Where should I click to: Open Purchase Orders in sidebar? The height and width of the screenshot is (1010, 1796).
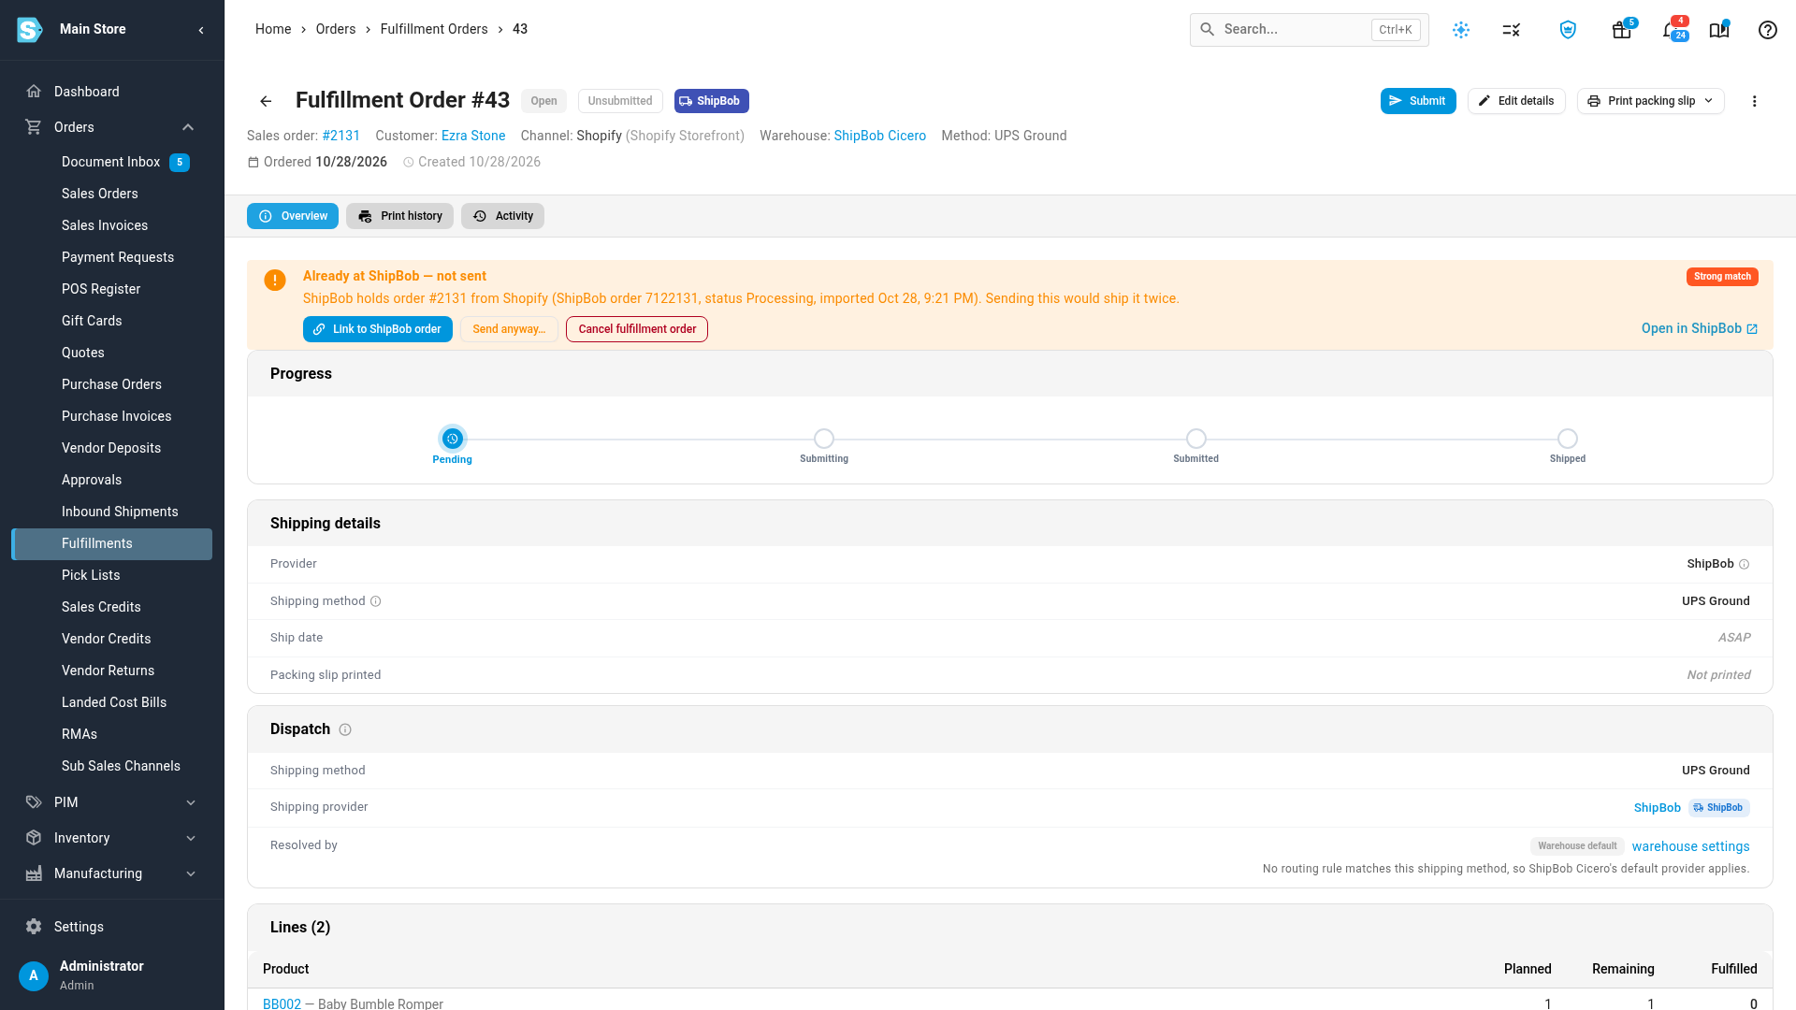pyautogui.click(x=112, y=384)
